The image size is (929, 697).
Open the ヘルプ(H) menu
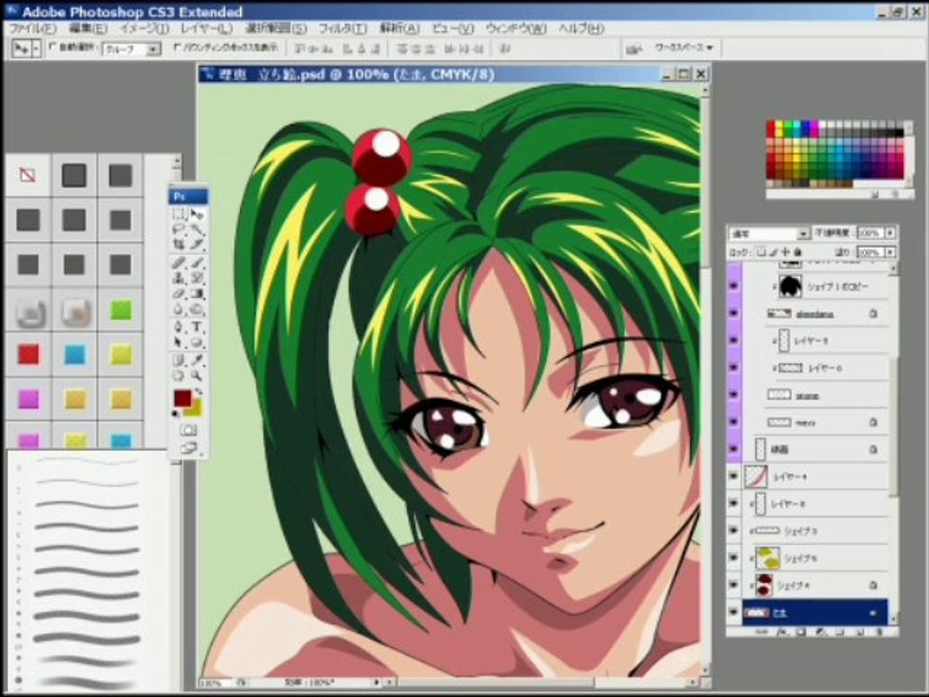pyautogui.click(x=582, y=28)
